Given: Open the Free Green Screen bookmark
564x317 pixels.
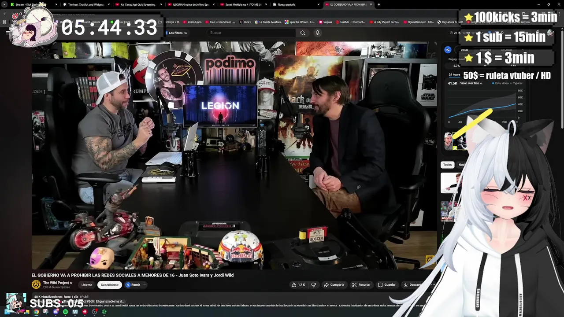Looking at the screenshot, I should [220, 22].
